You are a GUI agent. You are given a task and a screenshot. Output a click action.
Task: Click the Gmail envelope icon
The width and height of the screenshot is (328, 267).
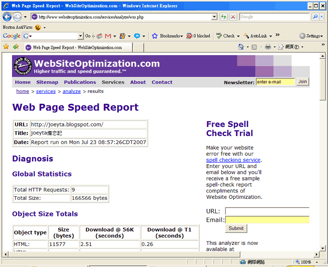click(x=108, y=36)
